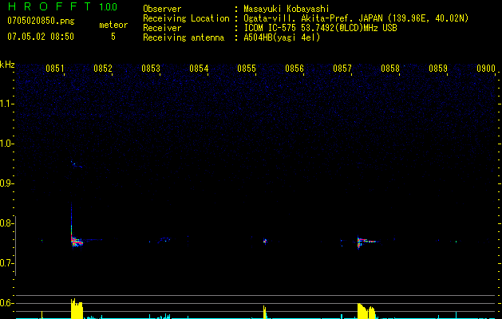502x319 pixels.
Task: Click the meteor echo after 0857 on spectrogram
Action: 366,242
